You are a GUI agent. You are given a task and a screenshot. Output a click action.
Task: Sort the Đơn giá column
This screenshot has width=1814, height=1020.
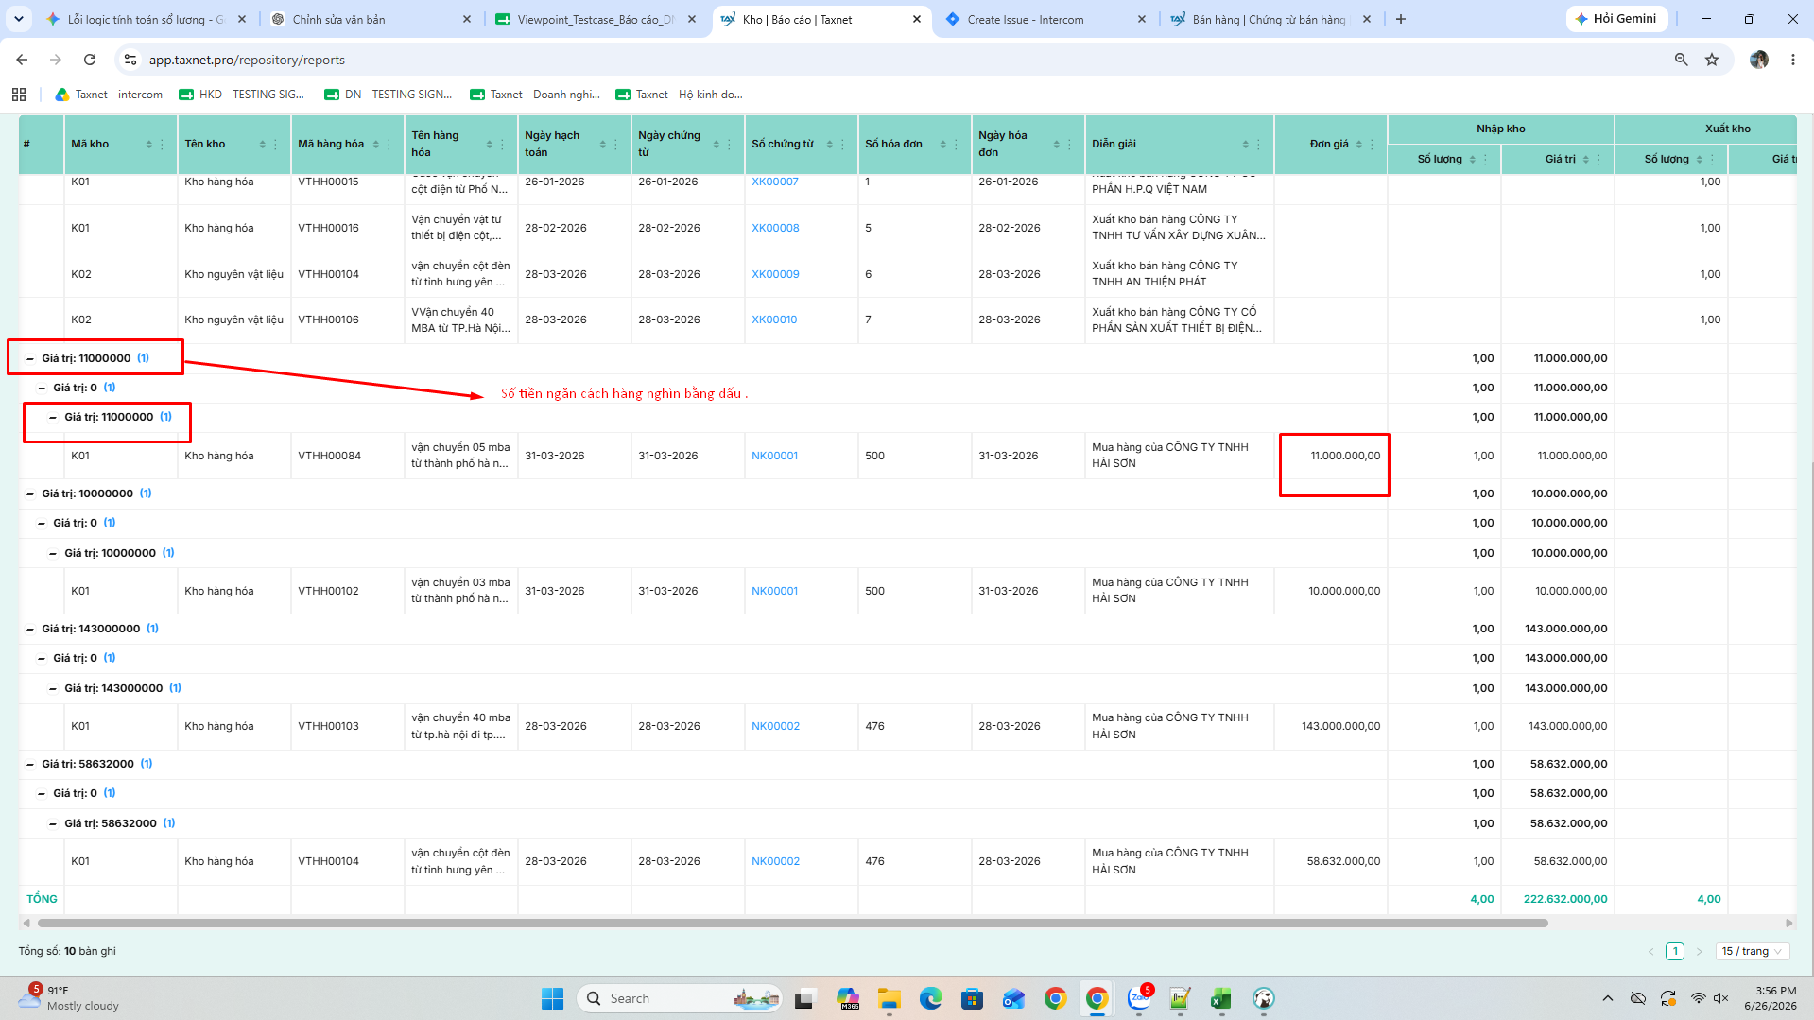pos(1358,145)
